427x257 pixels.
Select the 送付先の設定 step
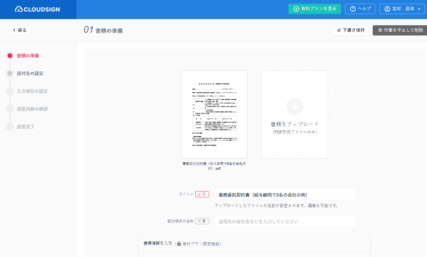30,73
